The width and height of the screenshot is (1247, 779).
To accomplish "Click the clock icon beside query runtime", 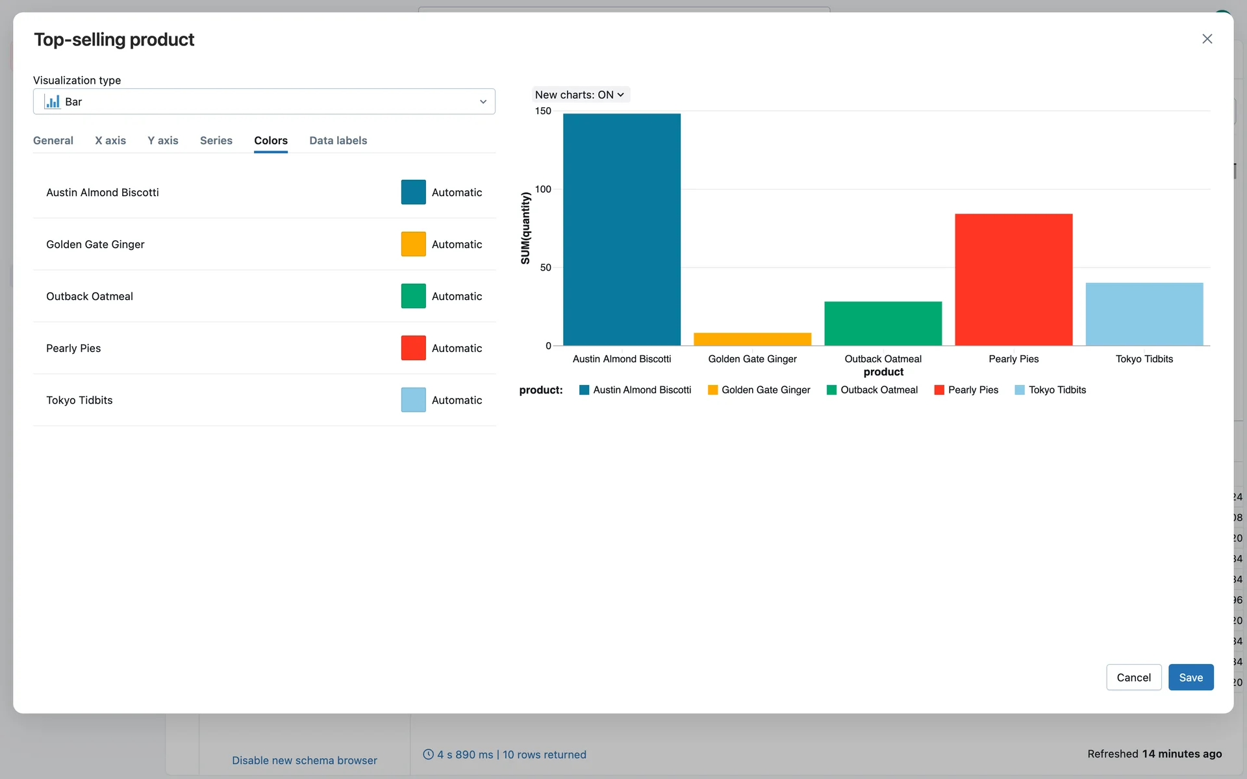I will (x=428, y=754).
